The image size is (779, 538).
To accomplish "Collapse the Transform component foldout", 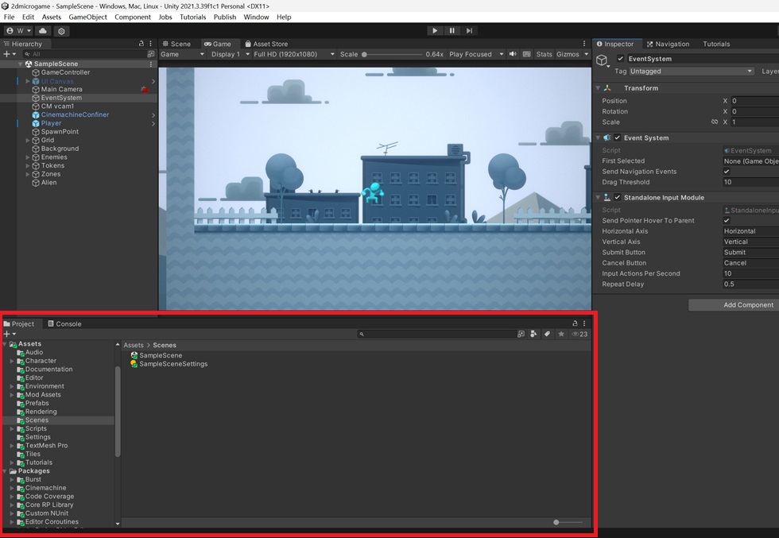I will point(598,88).
